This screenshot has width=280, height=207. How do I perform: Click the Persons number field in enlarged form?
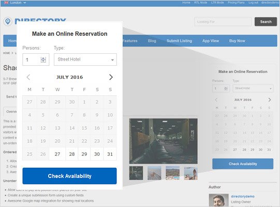(36, 60)
